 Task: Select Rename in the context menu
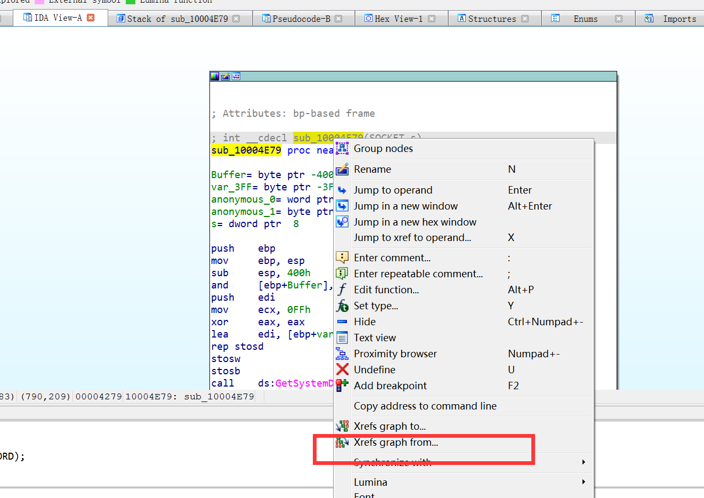click(463, 170)
